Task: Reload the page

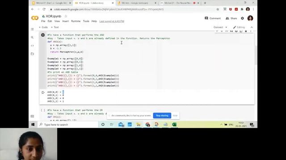Action: coord(44,9)
